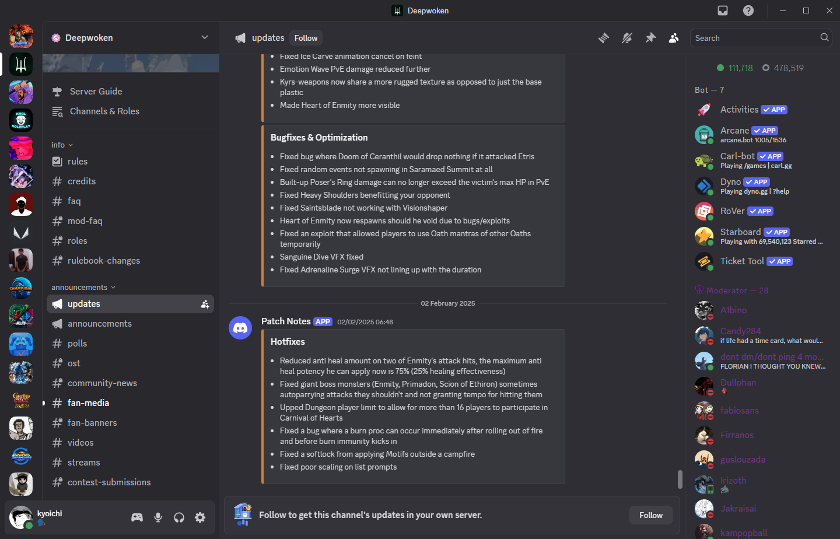Switch to fan-media channel
The width and height of the screenshot is (840, 539).
tap(131, 403)
